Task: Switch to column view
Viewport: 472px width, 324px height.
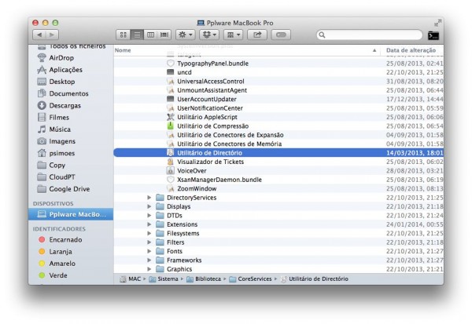Action: coord(150,35)
